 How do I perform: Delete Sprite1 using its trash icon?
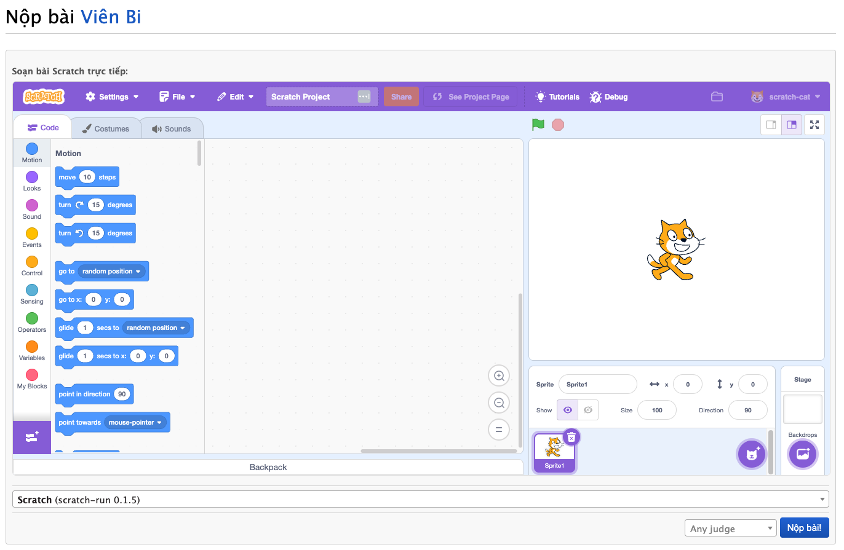(x=571, y=437)
